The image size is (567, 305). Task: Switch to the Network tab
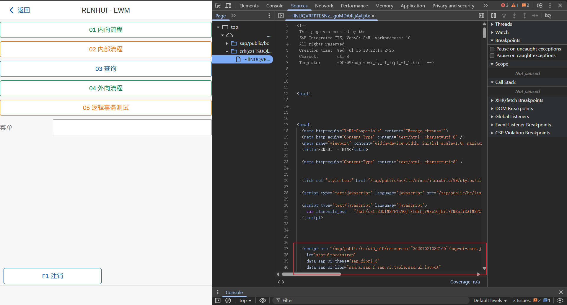click(x=324, y=6)
